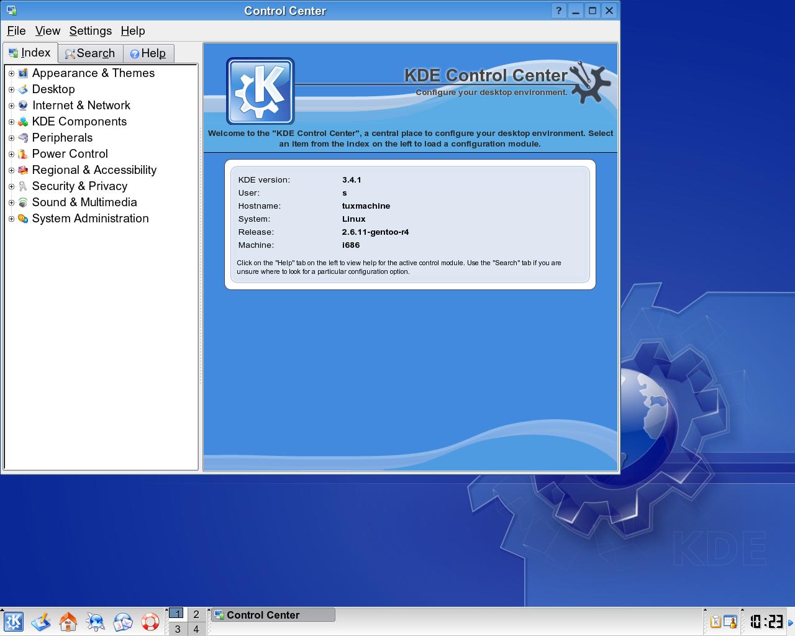This screenshot has height=636, width=795.
Task: Click the System Administration category icon
Action: tap(23, 219)
